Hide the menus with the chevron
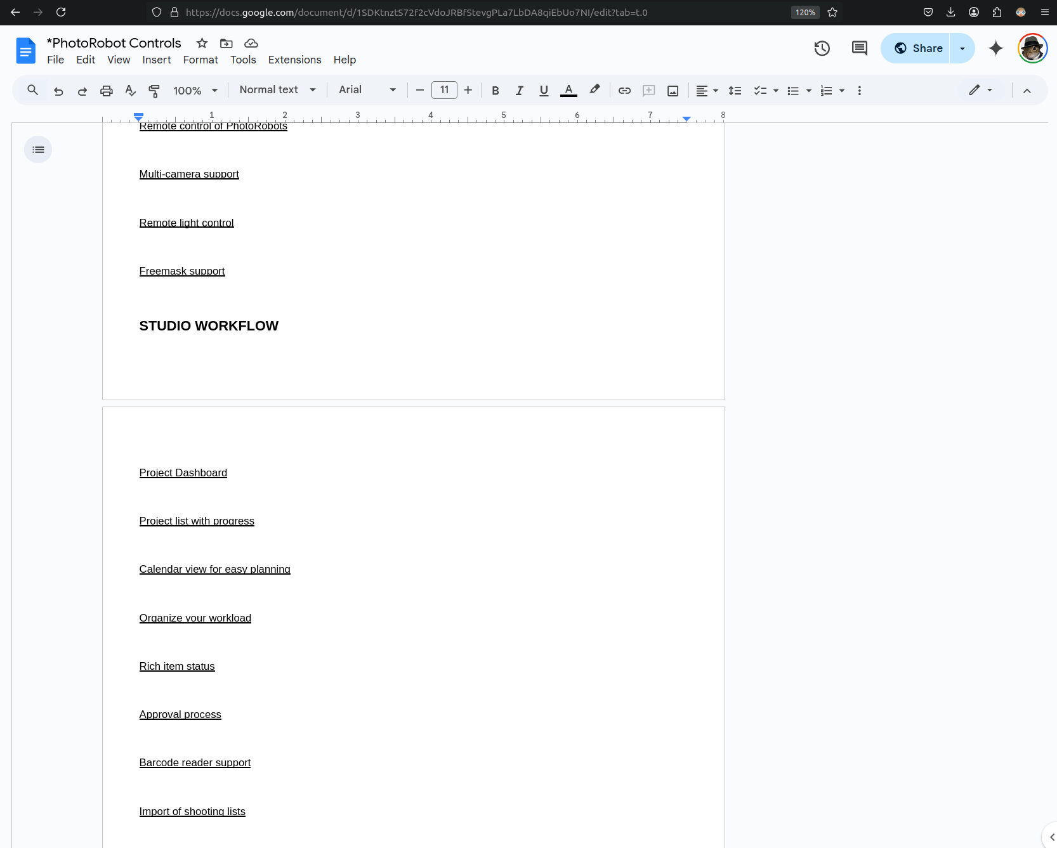The width and height of the screenshot is (1057, 848). pyautogui.click(x=1027, y=91)
